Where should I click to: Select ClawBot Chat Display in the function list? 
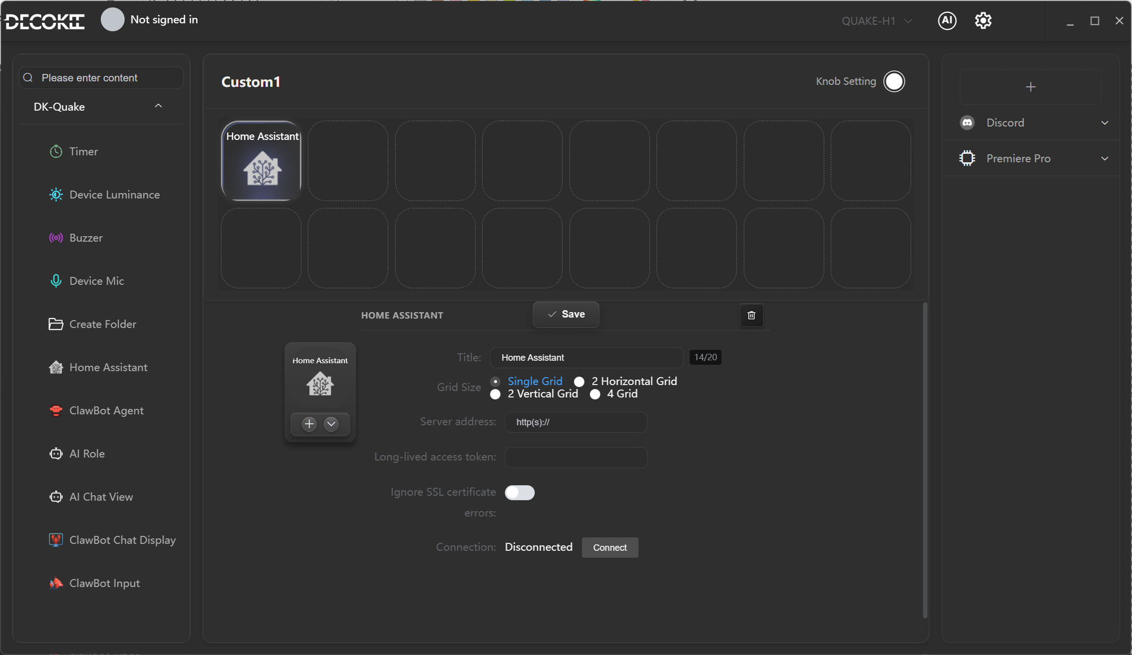coord(123,540)
